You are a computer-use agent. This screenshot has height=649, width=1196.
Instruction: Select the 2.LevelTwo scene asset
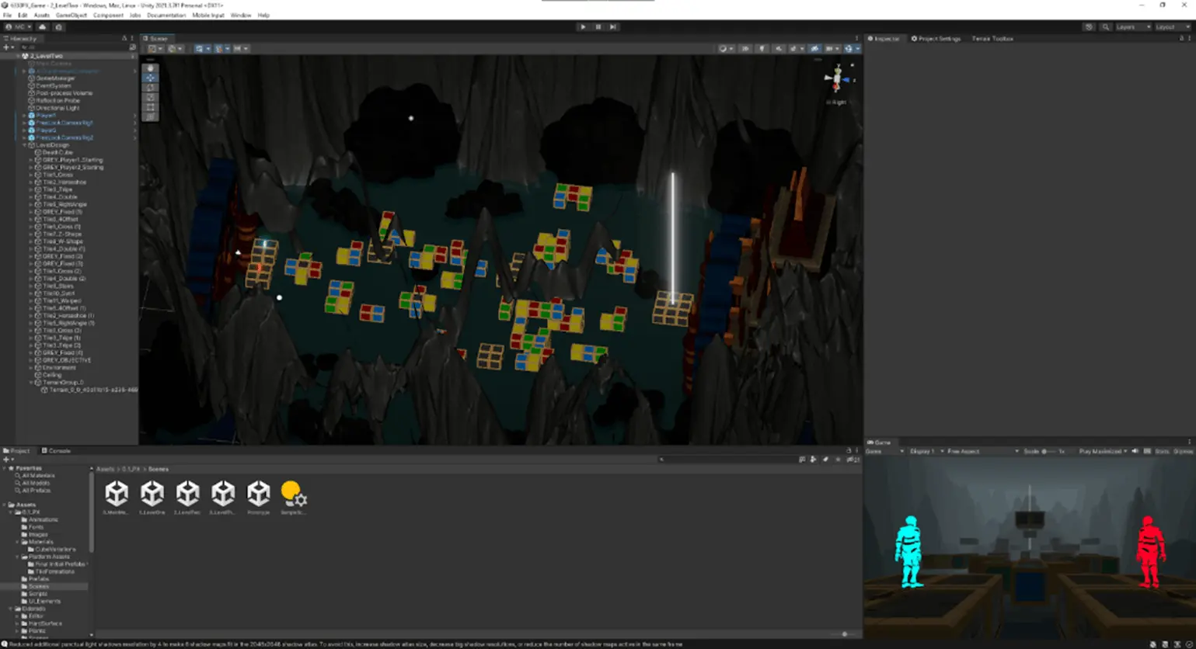[187, 498]
